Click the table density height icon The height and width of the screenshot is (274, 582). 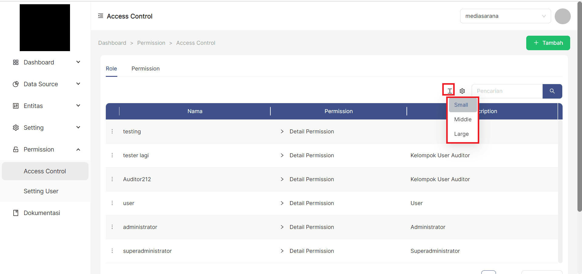[x=449, y=91]
